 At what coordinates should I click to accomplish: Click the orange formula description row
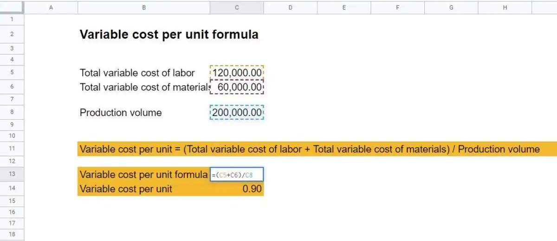click(x=317, y=149)
